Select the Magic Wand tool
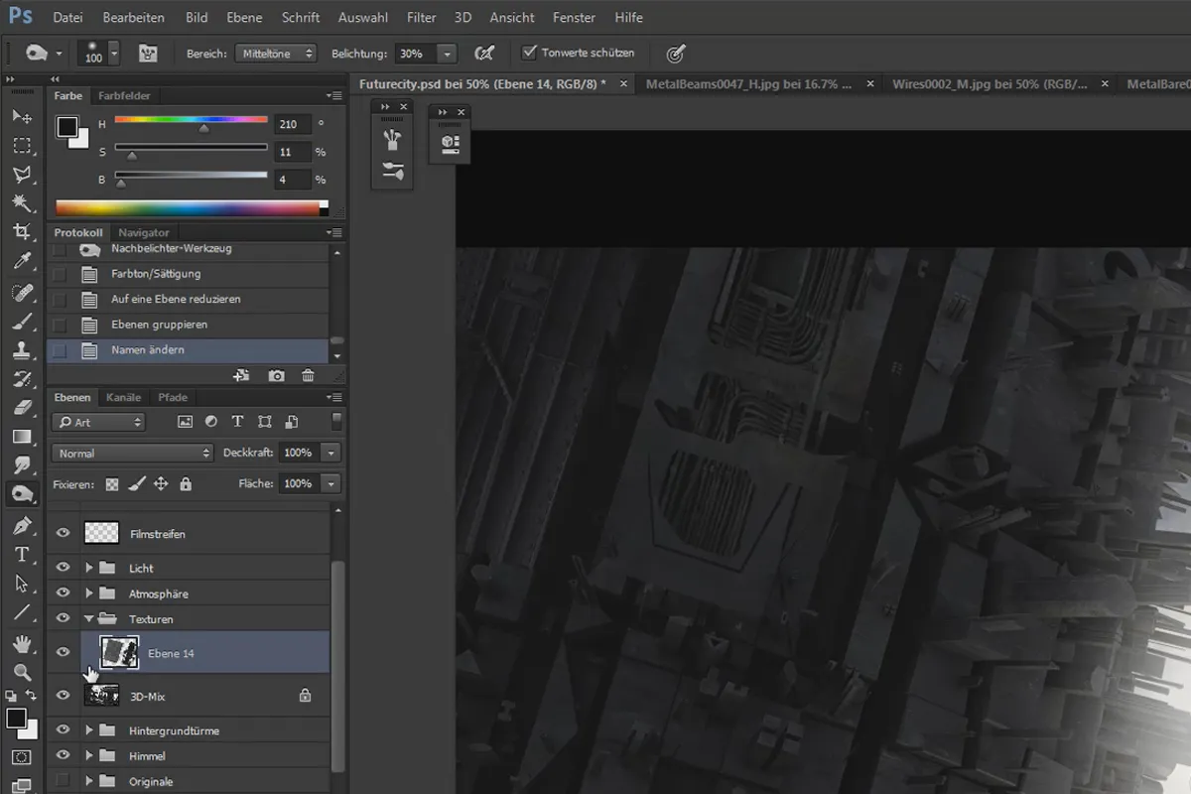This screenshot has height=794, width=1191. 21,203
